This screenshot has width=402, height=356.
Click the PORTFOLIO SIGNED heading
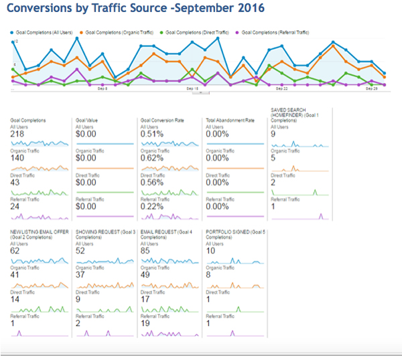[235, 235]
